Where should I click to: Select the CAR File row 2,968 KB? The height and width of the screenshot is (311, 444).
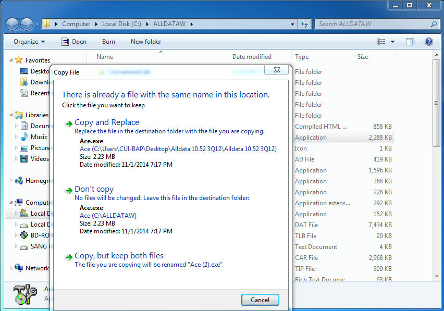tap(343, 258)
